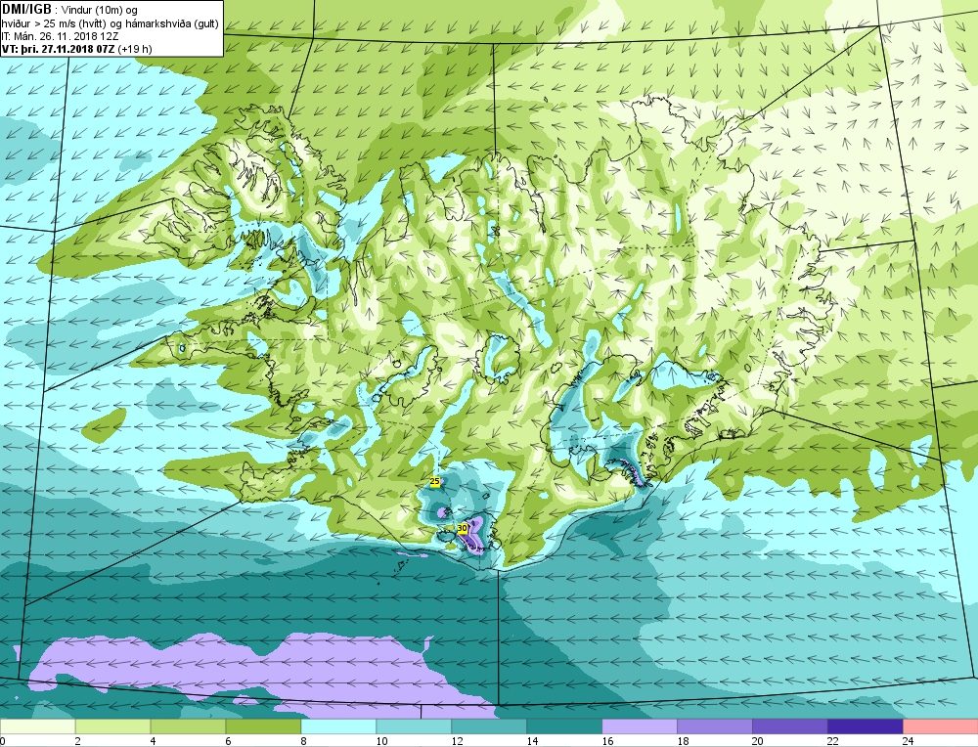Image resolution: width=978 pixels, height=747 pixels.
Task: Click the 'DMI/IGB' title text
Action: pos(26,10)
